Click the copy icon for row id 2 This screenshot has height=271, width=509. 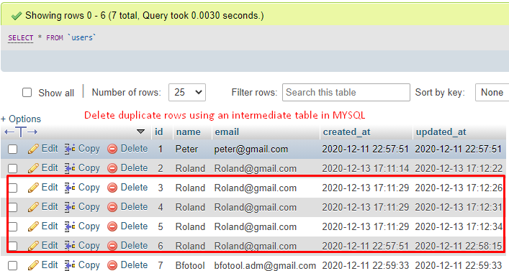point(70,168)
